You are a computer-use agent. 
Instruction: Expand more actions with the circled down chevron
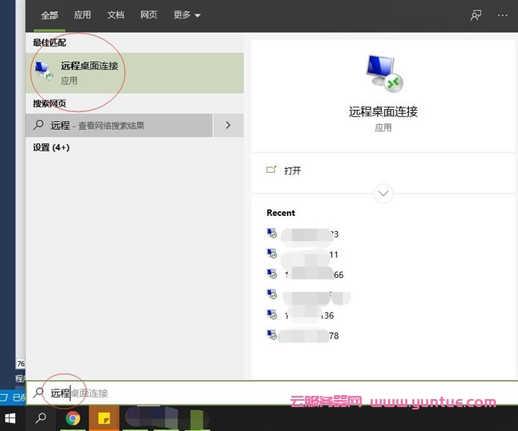(383, 194)
